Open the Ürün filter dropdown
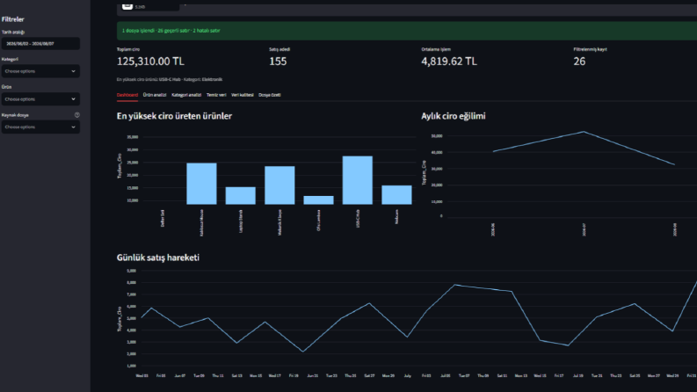This screenshot has height=392, width=697. pyautogui.click(x=40, y=99)
